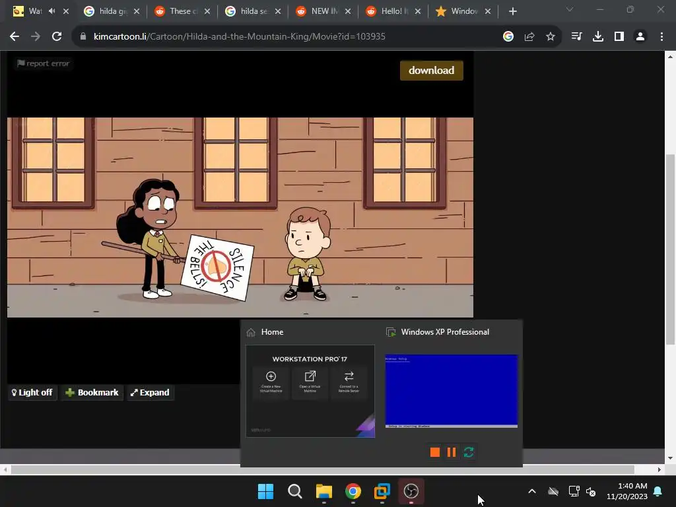Open Chrome downloads icon
The width and height of the screenshot is (676, 507).
598,37
